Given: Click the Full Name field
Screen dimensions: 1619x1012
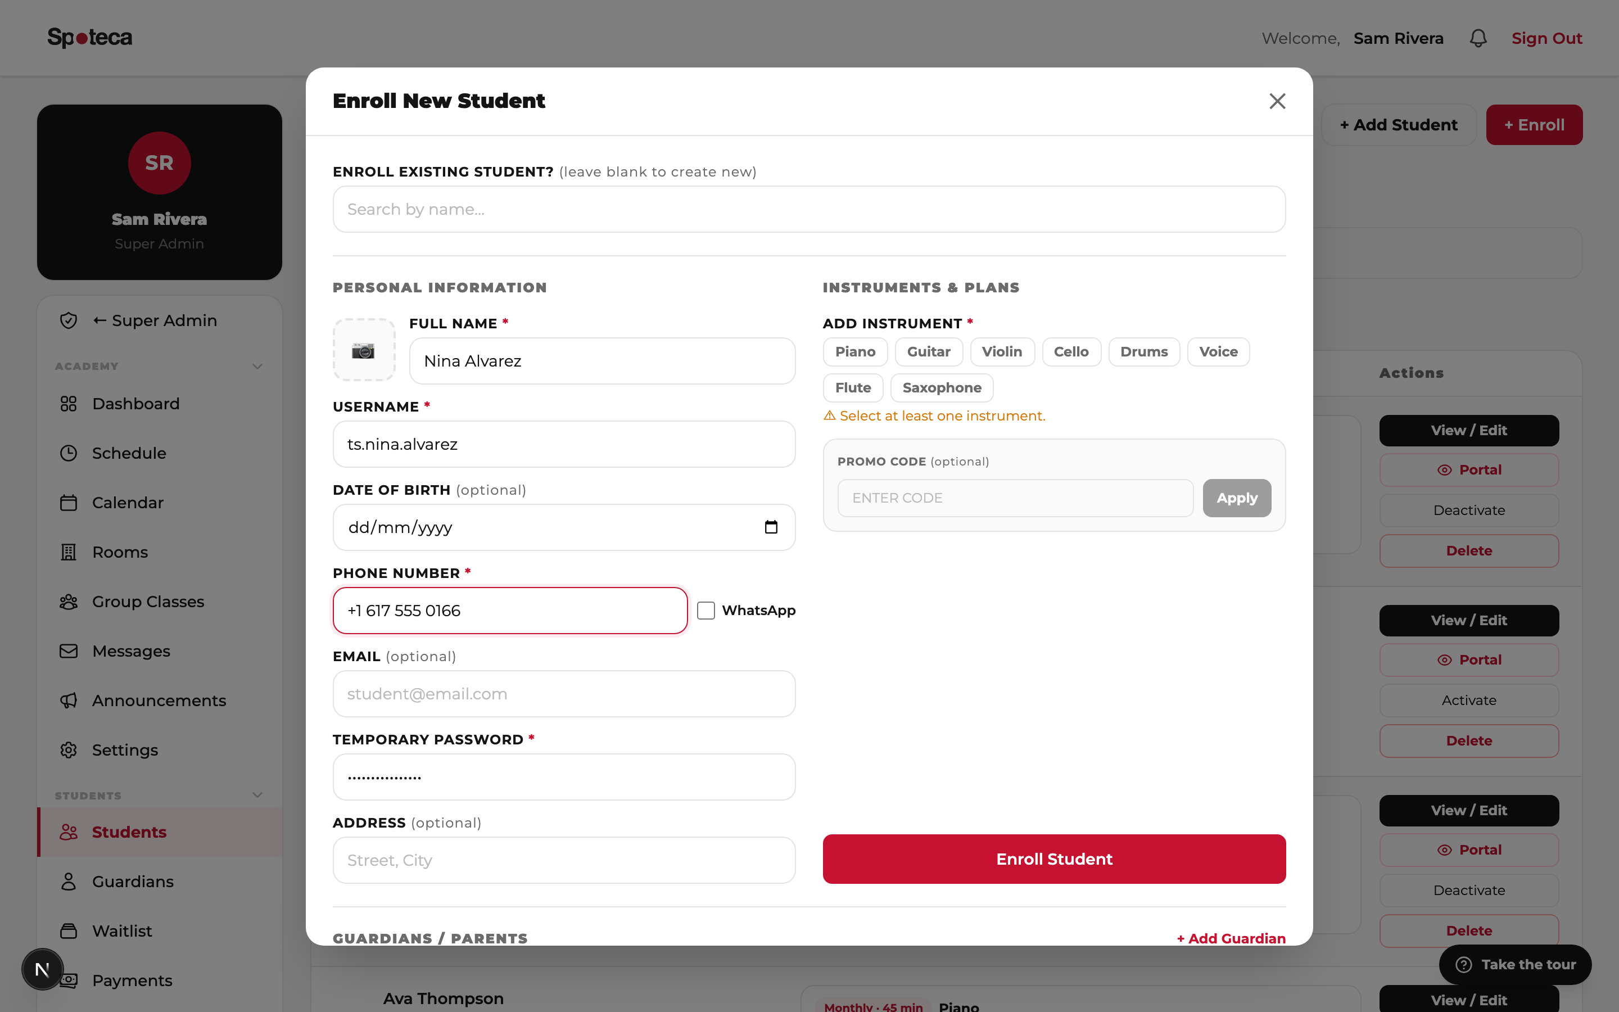Looking at the screenshot, I should (602, 361).
